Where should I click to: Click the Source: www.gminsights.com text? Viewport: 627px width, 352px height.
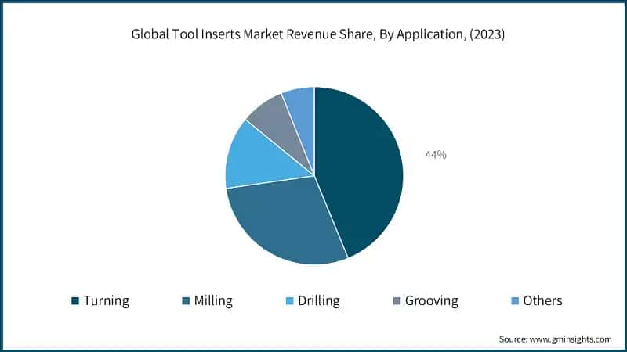coord(555,339)
